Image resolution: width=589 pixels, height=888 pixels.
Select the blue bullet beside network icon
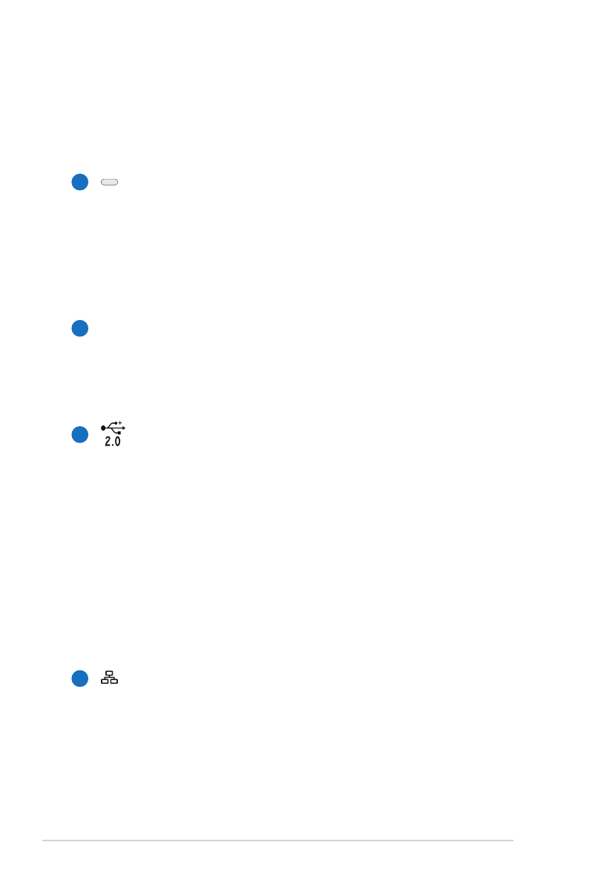80,679
